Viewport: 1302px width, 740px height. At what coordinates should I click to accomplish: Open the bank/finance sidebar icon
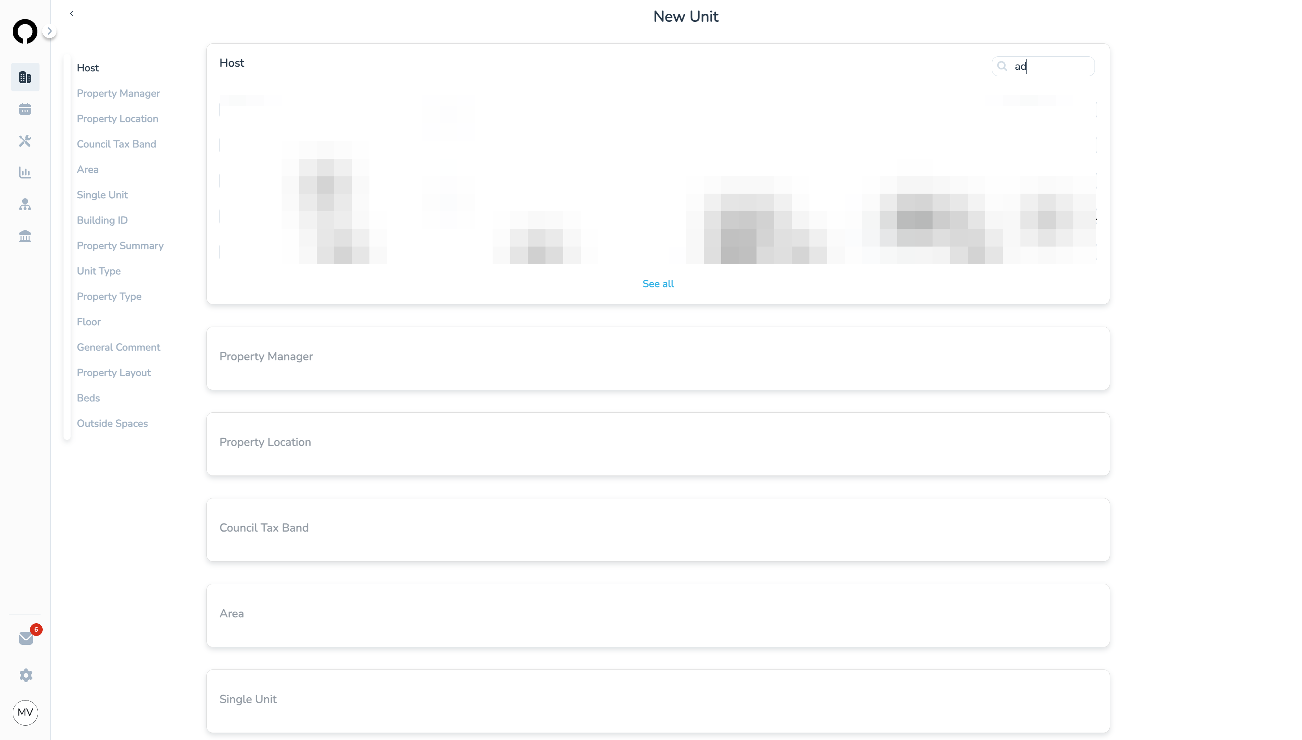coord(25,236)
